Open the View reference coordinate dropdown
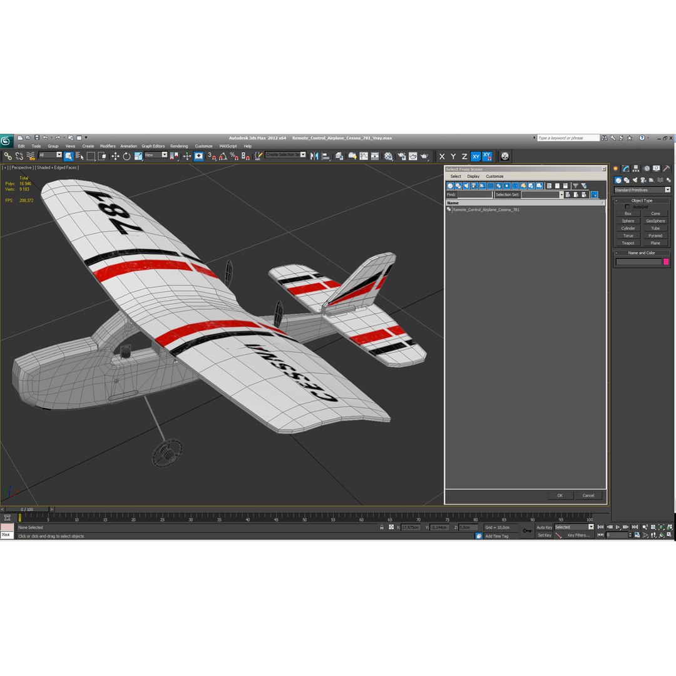The height and width of the screenshot is (676, 676). pos(156,155)
